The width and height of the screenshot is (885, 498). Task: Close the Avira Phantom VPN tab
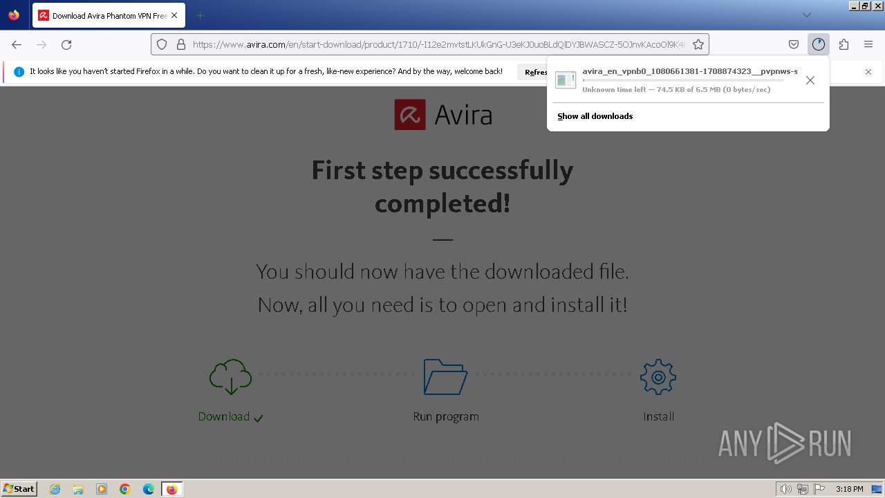tap(174, 15)
